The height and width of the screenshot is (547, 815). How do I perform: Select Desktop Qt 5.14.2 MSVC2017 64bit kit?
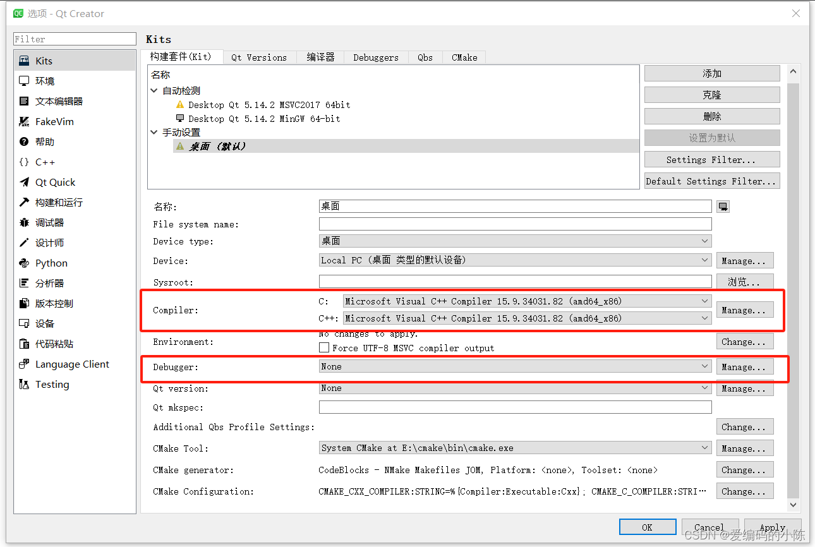pyautogui.click(x=269, y=105)
